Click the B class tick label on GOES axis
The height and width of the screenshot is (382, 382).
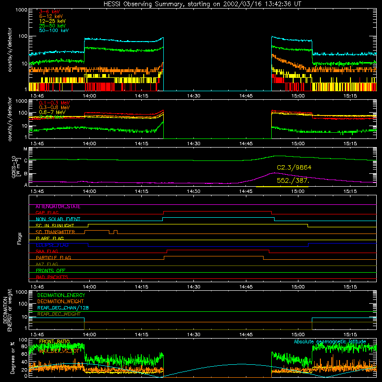pos(26,174)
